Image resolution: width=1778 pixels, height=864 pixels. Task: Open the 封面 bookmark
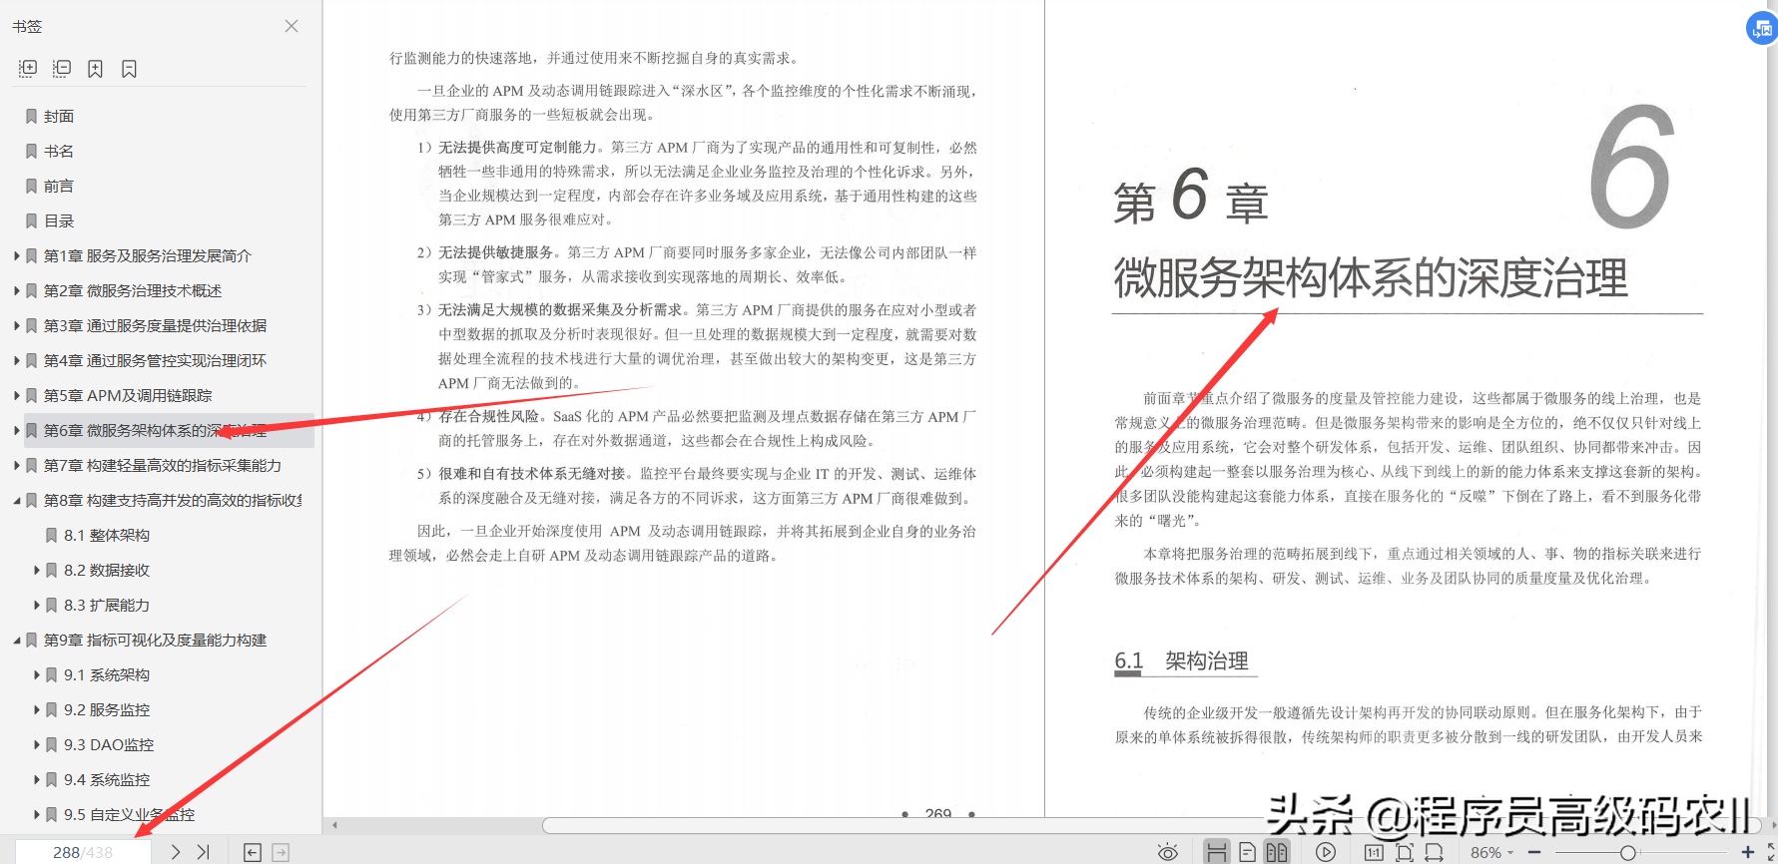tap(59, 116)
